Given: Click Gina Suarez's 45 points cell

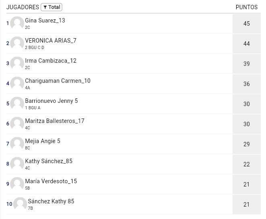Looking at the screenshot, I should 246,24.
